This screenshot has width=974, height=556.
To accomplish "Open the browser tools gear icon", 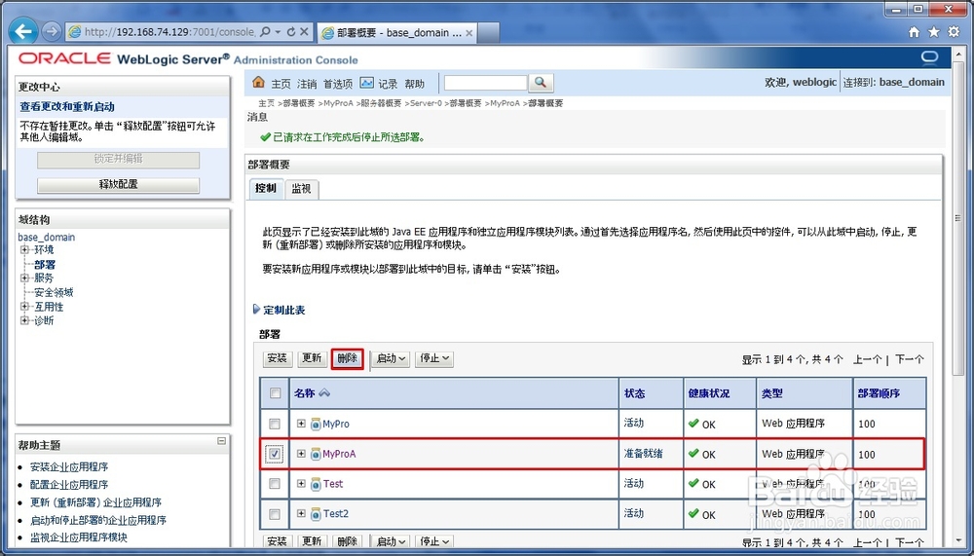I will pos(954,32).
